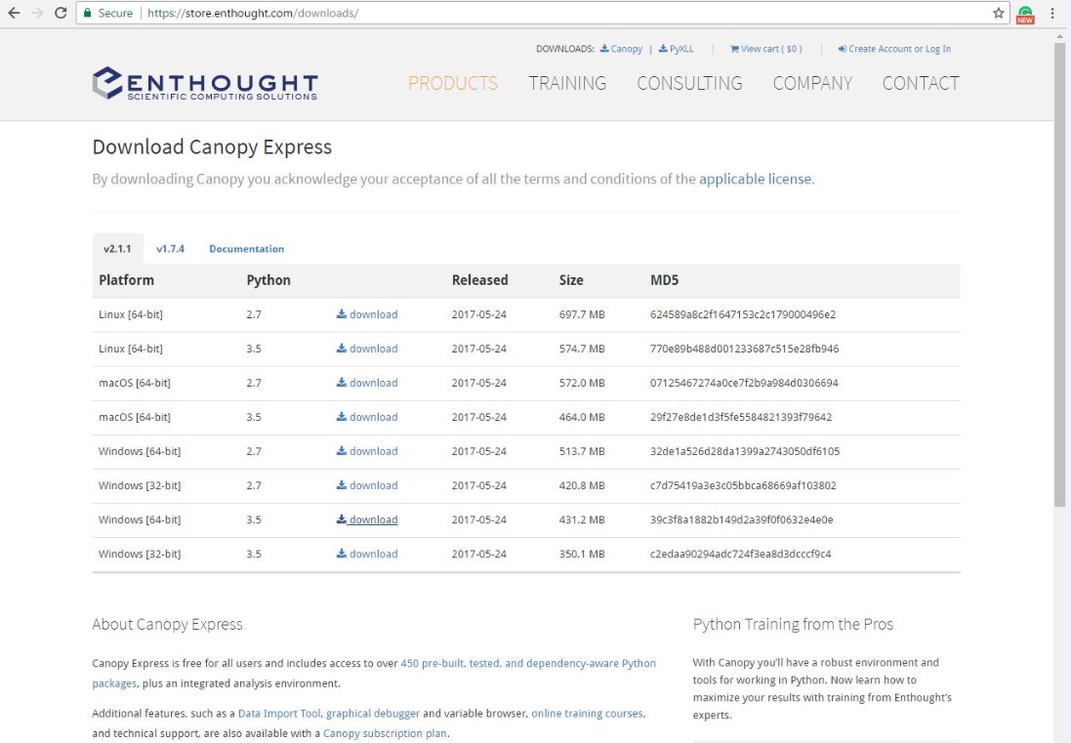Click the Released column header
1071x743 pixels.
479,280
